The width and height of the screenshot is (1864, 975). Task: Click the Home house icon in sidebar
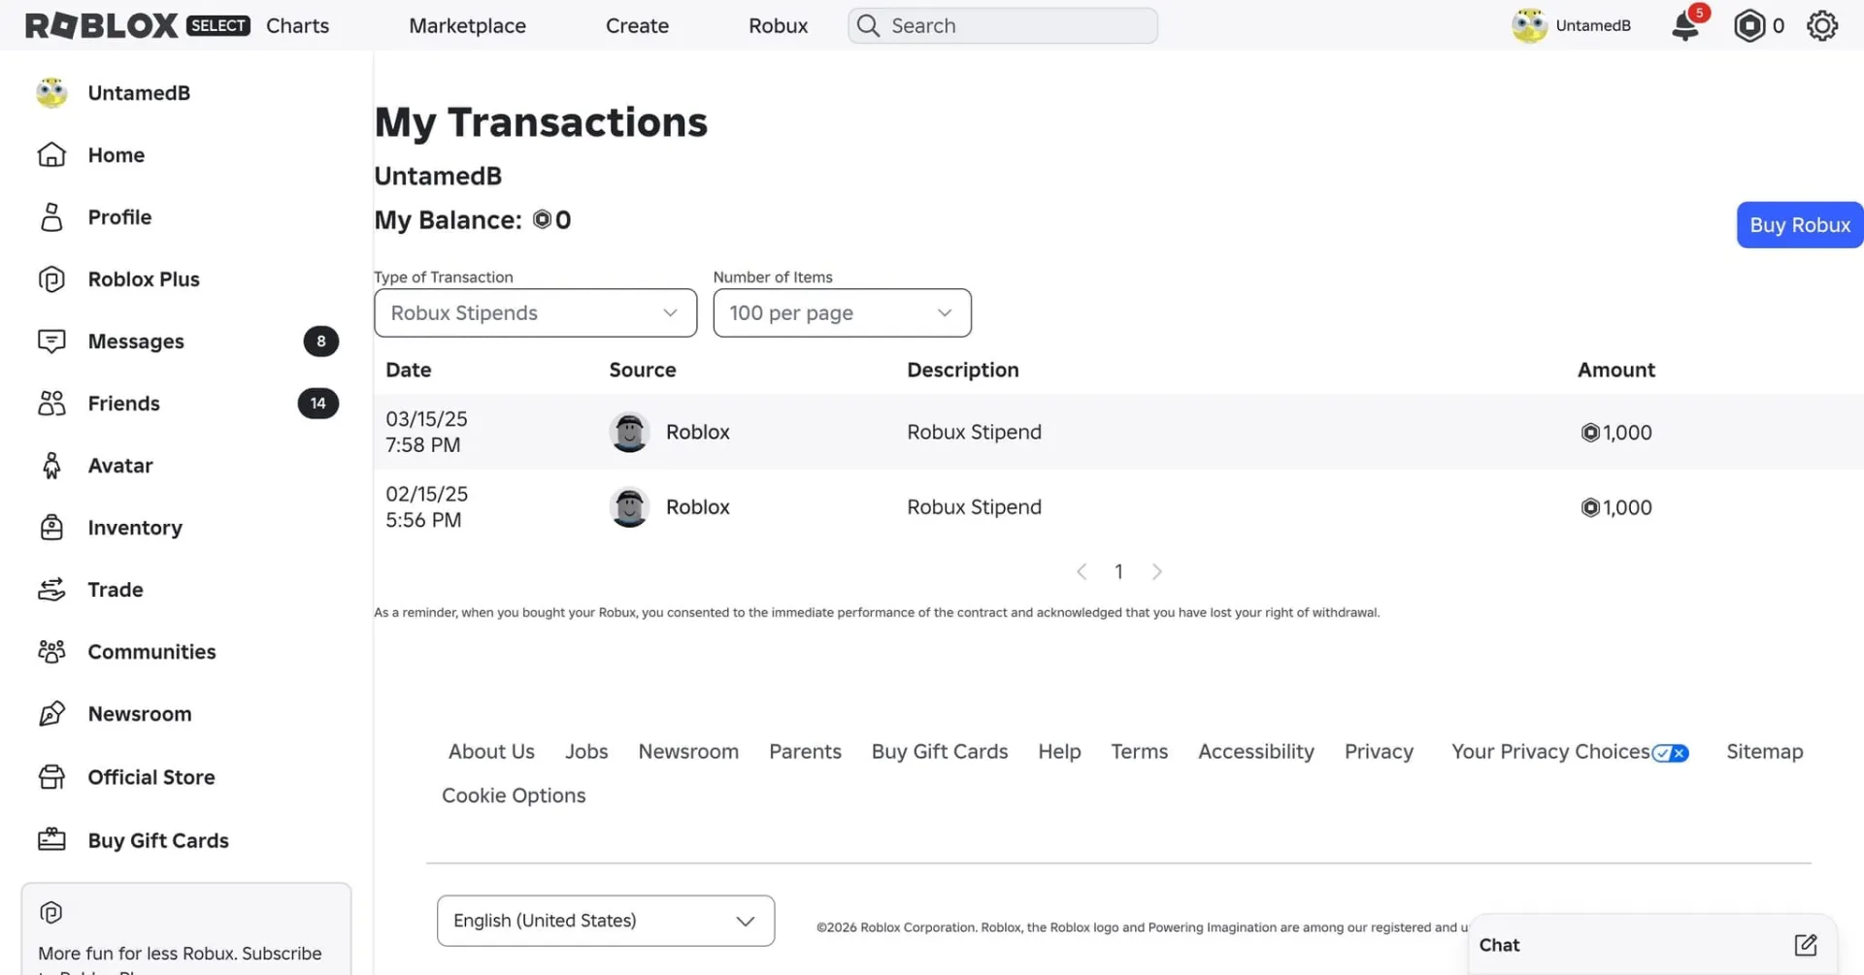[51, 154]
